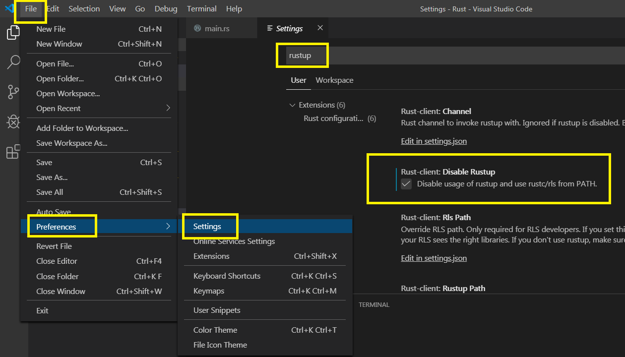Toggle Auto Save in the File menu
The image size is (625, 357).
point(54,212)
